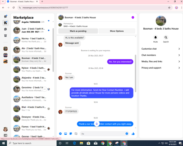Viewport: 183px width, 146px height.
Task: Open more actions plus icon in composer
Action: (60, 134)
